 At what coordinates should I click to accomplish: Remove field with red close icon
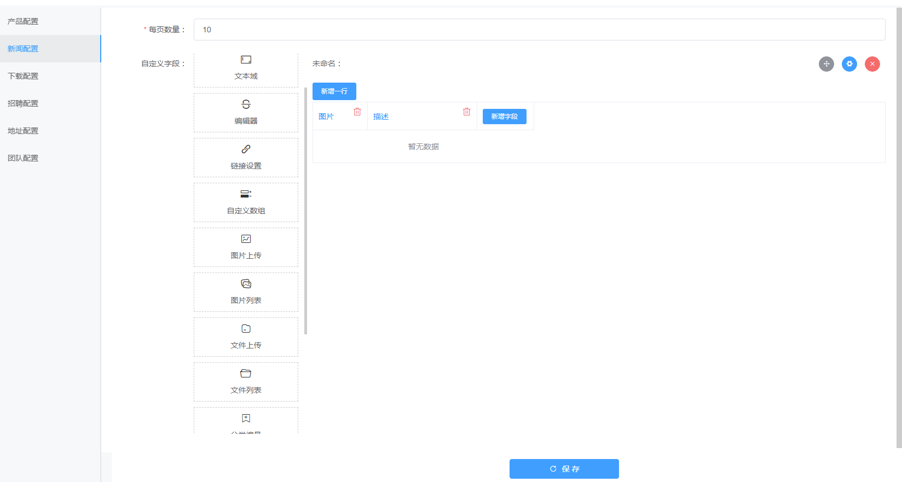872,64
